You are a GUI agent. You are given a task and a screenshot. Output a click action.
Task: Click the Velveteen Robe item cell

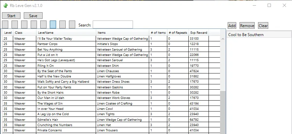[122, 92]
